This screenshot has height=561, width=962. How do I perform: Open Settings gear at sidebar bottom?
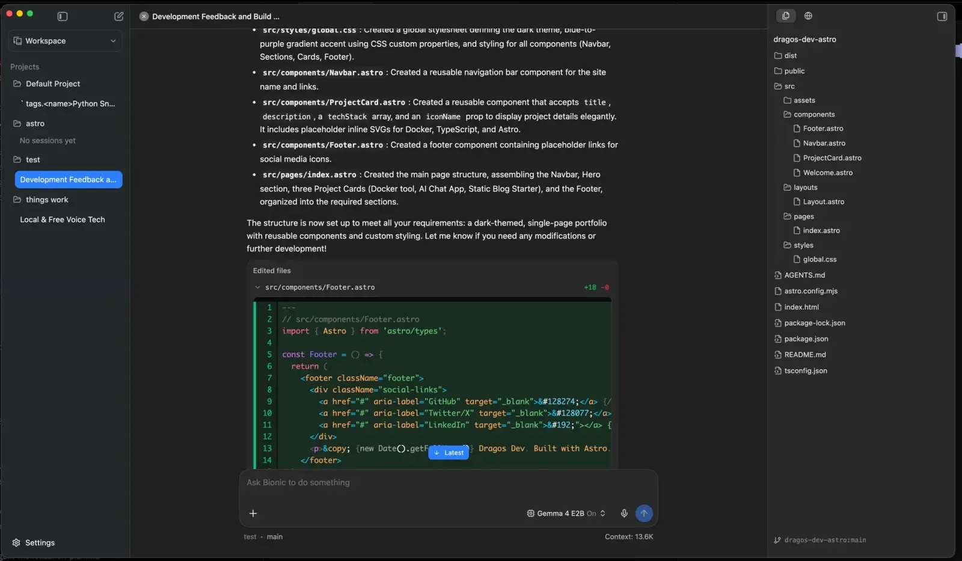point(34,542)
